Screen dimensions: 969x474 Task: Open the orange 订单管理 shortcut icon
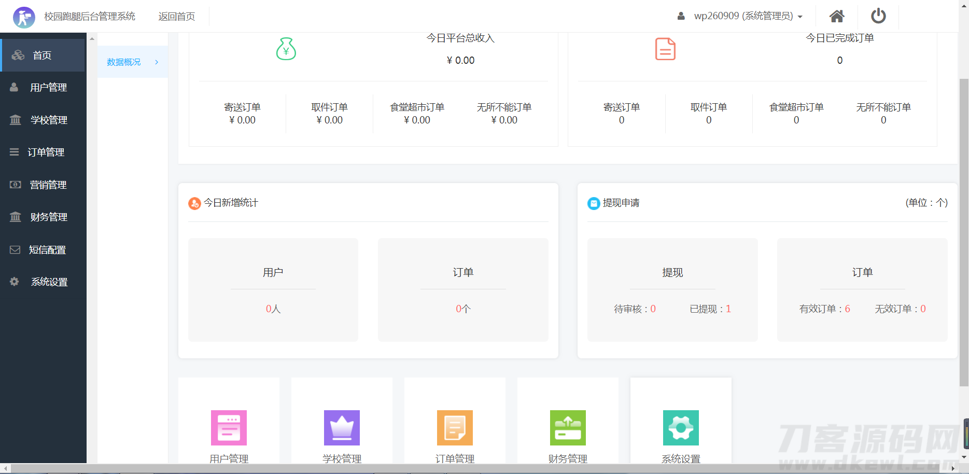[x=455, y=428]
